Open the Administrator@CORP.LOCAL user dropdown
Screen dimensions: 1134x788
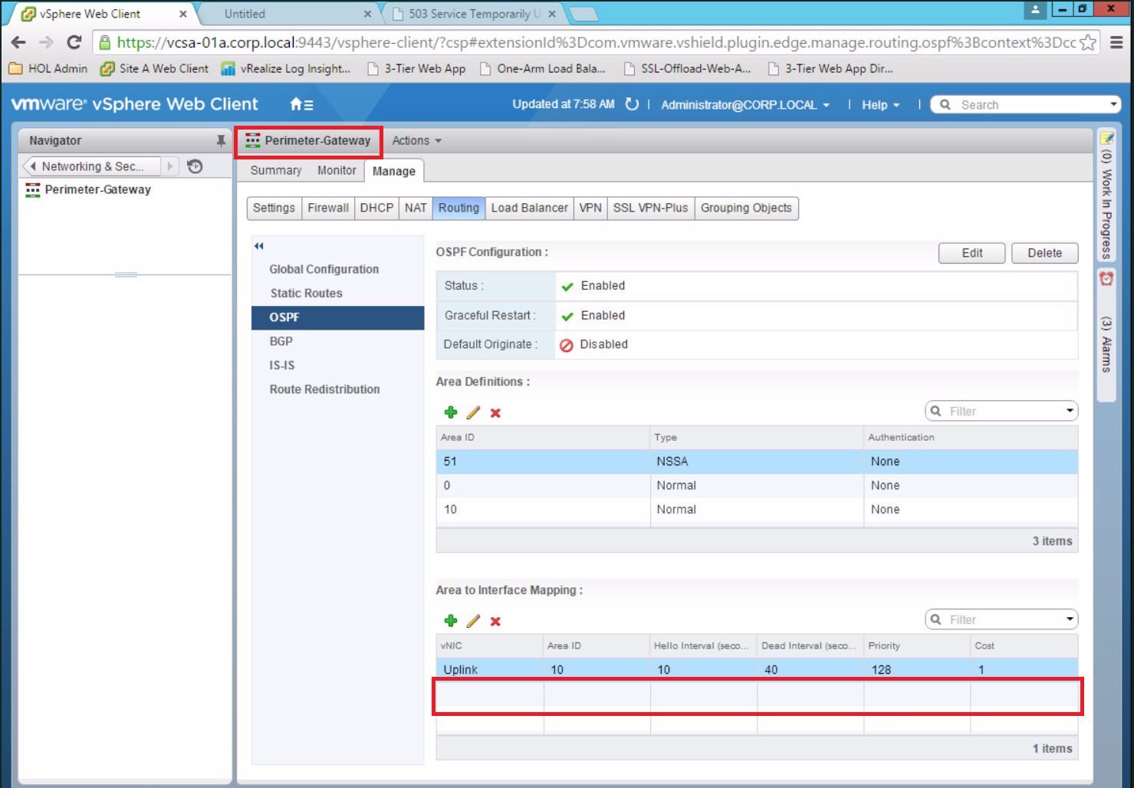point(745,105)
